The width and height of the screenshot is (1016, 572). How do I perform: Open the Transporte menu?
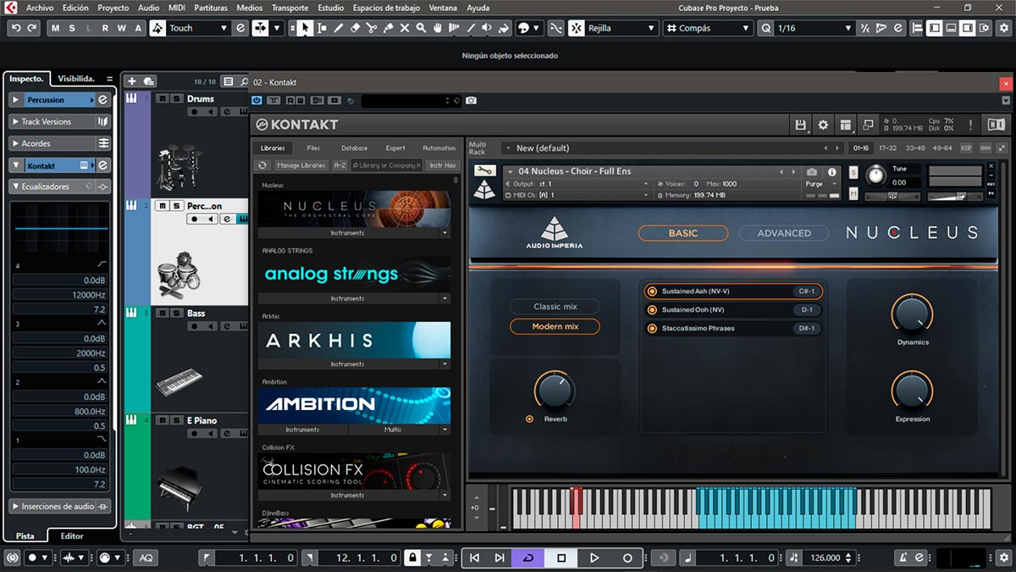(290, 7)
